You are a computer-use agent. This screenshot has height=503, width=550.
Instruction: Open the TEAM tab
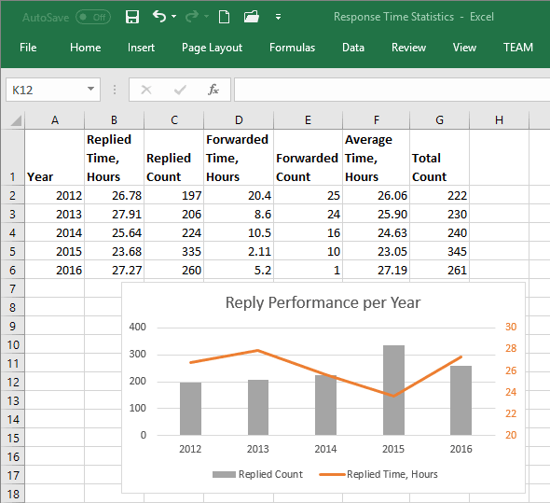[518, 48]
